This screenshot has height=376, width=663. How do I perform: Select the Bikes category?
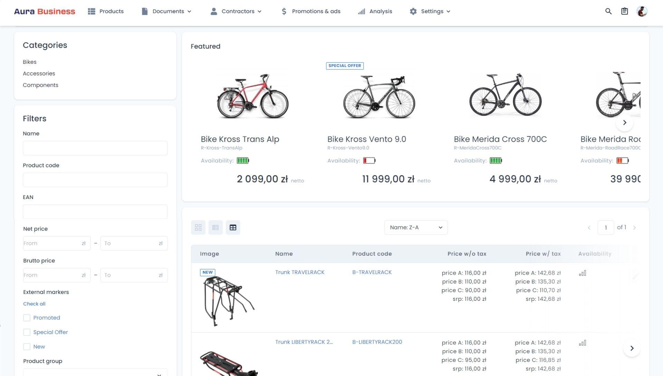(30, 62)
